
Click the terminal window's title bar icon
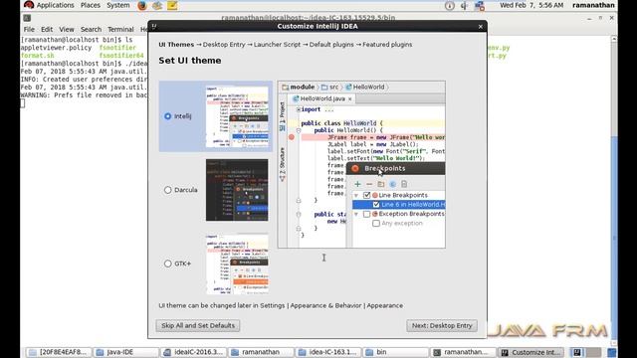coord(27,18)
